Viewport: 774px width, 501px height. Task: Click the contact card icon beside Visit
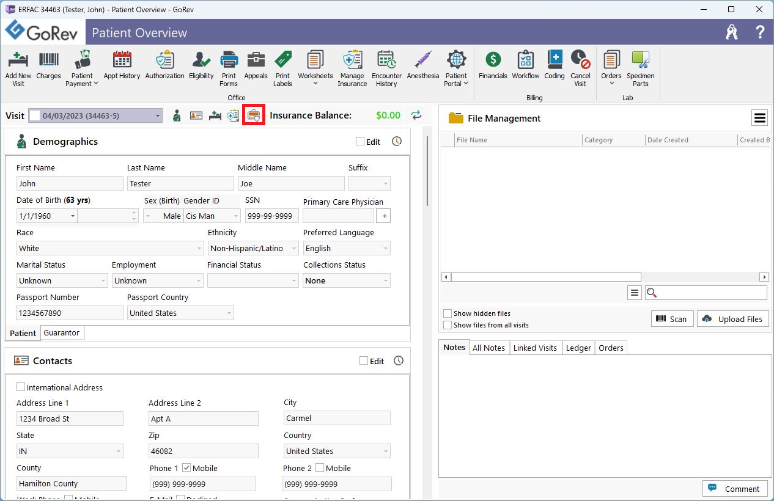pos(196,115)
